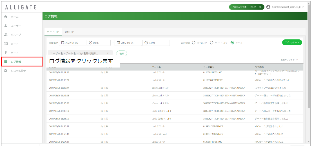This screenshot has height=148, width=312.
Task: Click the Home house icon in sidebar
Action: pos(6,17)
